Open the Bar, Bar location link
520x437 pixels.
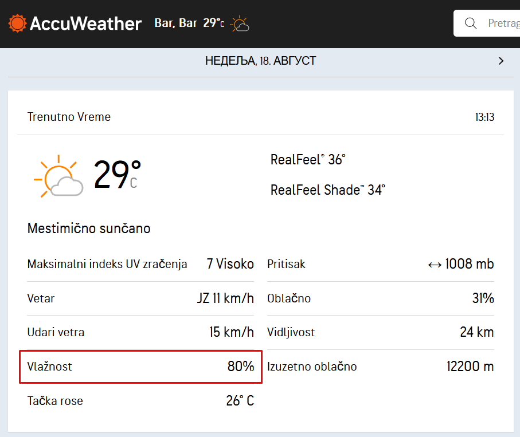pyautogui.click(x=176, y=23)
